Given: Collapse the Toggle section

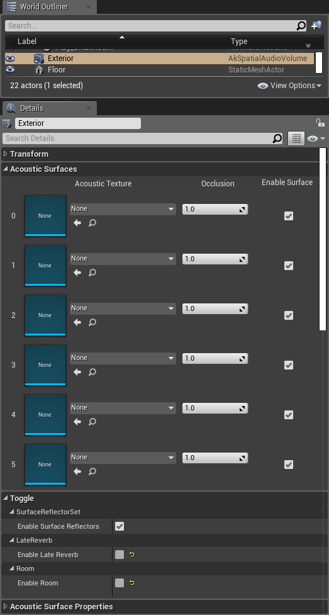Looking at the screenshot, I should pyautogui.click(x=6, y=499).
